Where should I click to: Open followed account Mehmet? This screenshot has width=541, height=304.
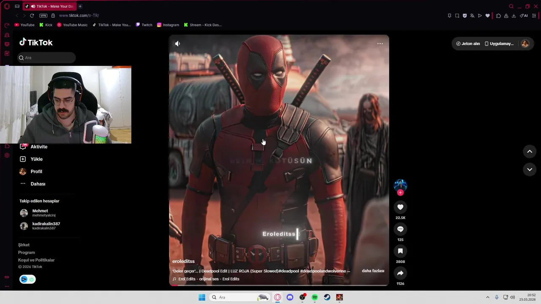pyautogui.click(x=38, y=213)
